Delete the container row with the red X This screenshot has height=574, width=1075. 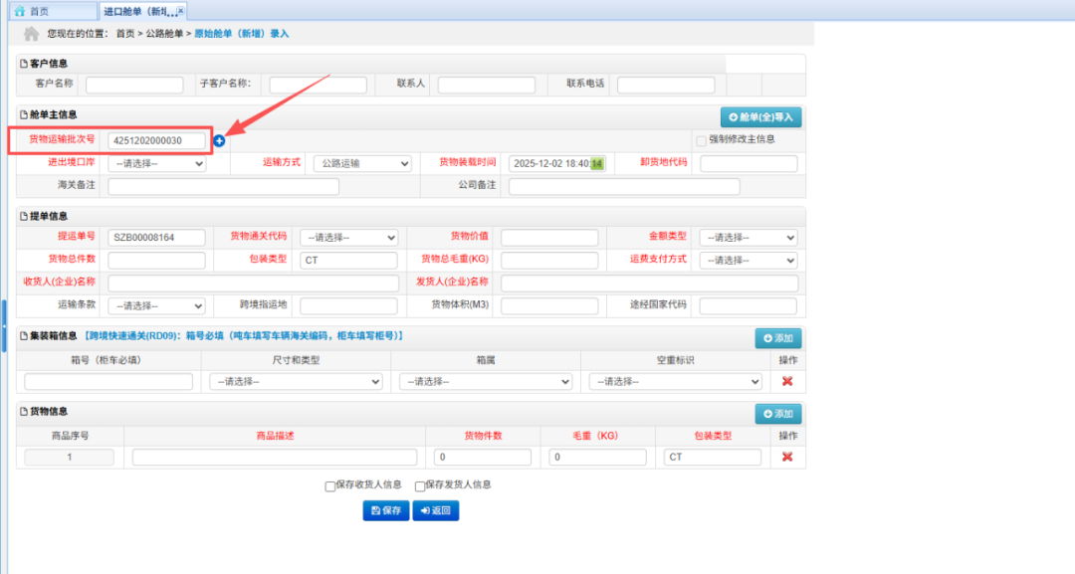coord(787,382)
